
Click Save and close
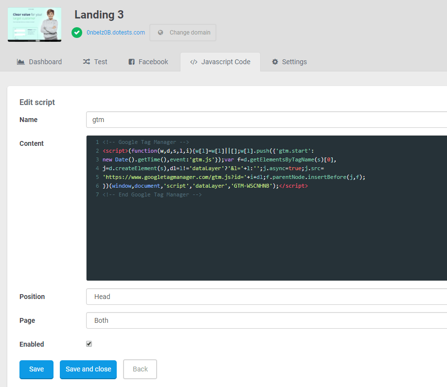point(89,369)
